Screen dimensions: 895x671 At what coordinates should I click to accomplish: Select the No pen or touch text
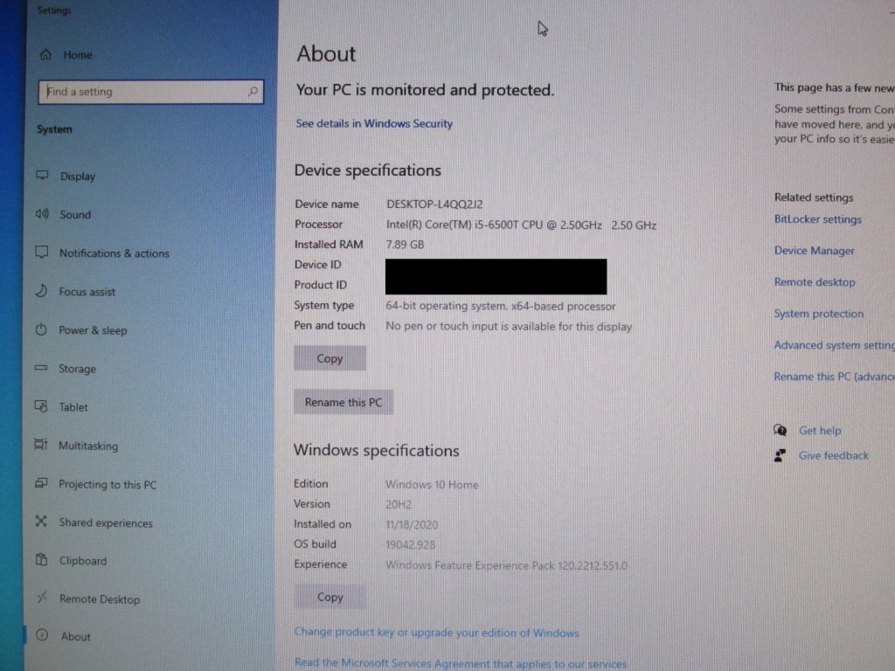(x=509, y=327)
